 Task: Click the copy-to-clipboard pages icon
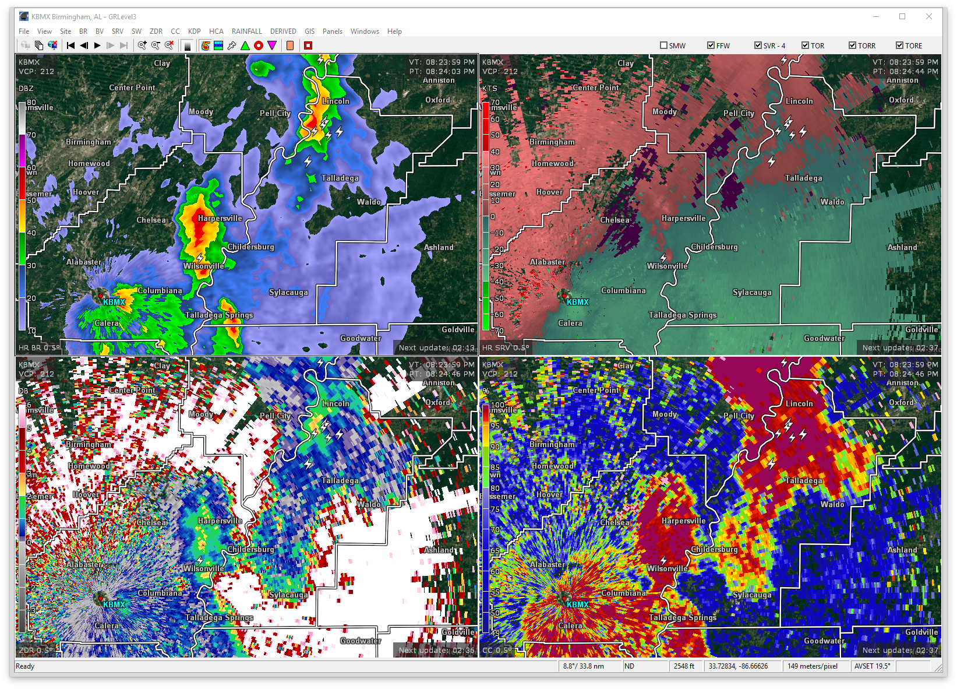tap(38, 45)
